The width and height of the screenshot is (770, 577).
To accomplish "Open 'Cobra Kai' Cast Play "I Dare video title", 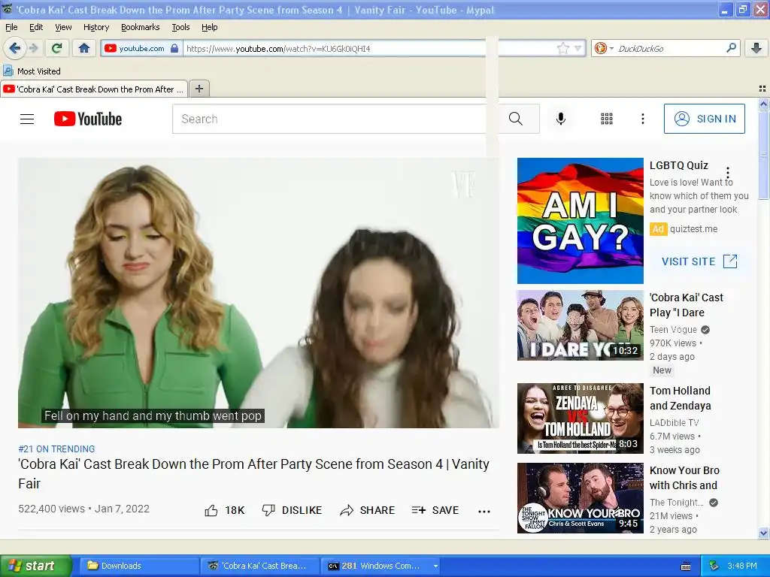I will pyautogui.click(x=686, y=305).
